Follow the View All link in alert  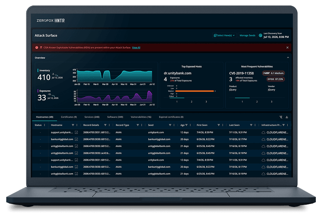136,47
